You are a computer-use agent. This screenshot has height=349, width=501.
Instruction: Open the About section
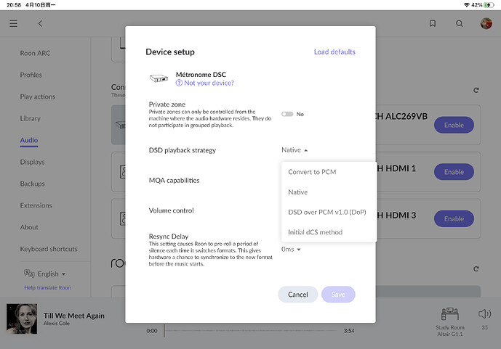click(x=29, y=227)
